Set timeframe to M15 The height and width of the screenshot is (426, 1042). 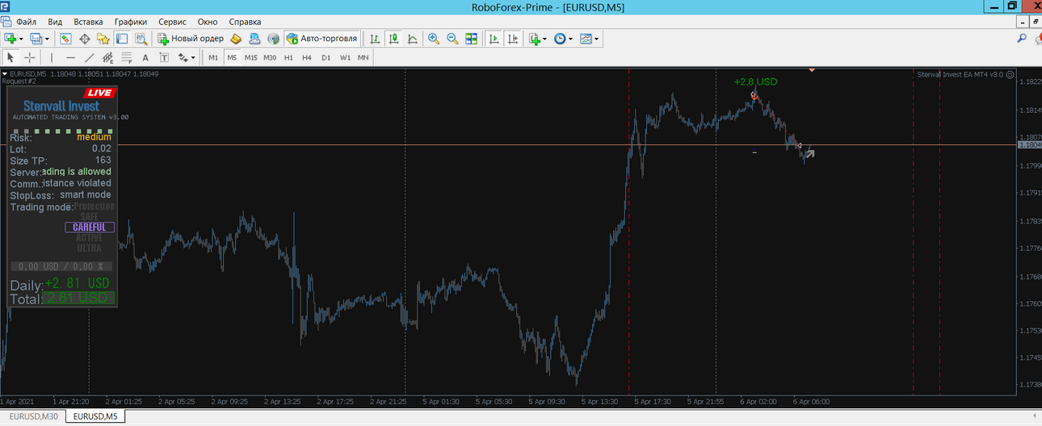(251, 57)
